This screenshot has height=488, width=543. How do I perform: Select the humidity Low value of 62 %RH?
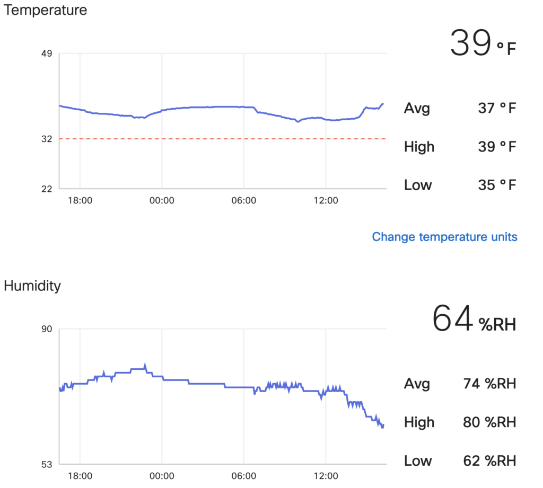pos(488,460)
